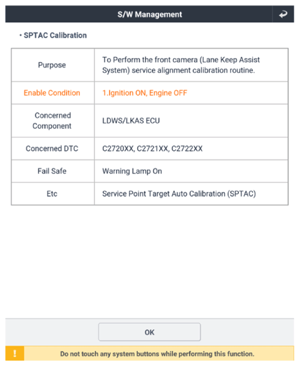300x366 pixels.
Task: Select the Concerned Component label cell
Action: (53, 121)
